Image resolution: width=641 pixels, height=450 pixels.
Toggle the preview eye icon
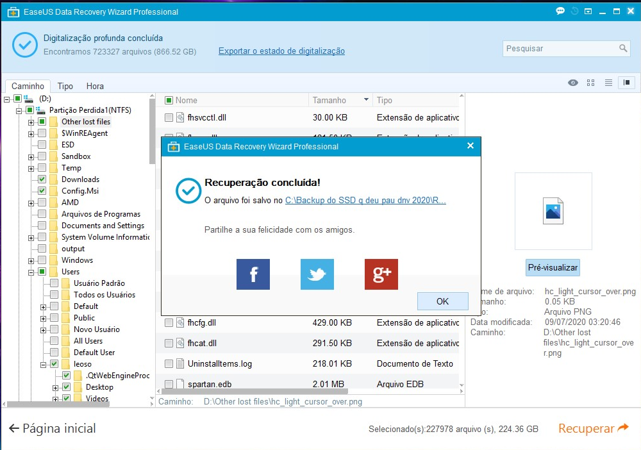tap(572, 83)
